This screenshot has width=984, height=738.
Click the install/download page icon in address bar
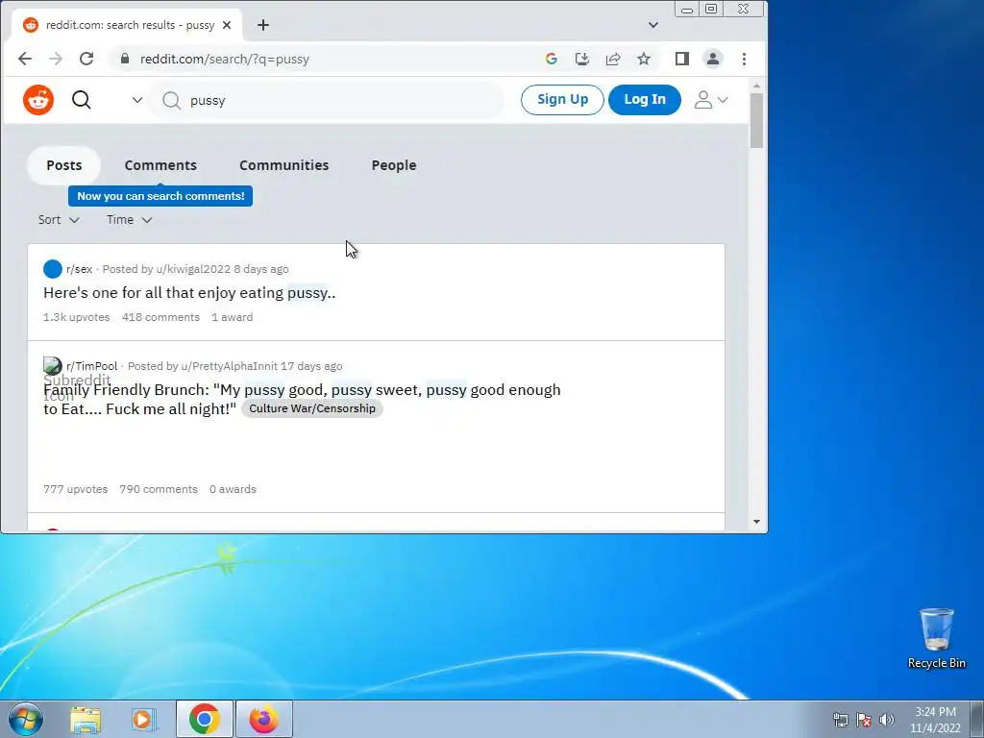[582, 59]
